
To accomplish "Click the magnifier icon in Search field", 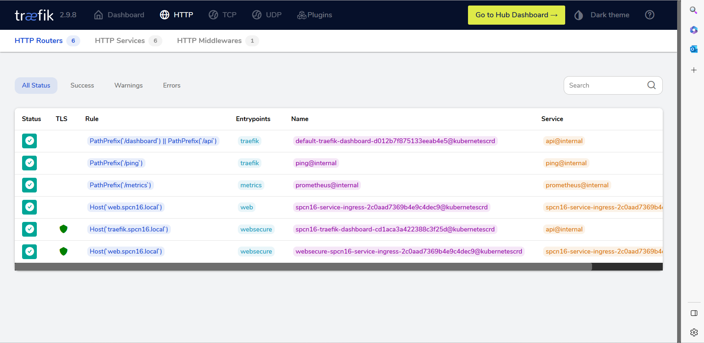I will click(x=651, y=85).
